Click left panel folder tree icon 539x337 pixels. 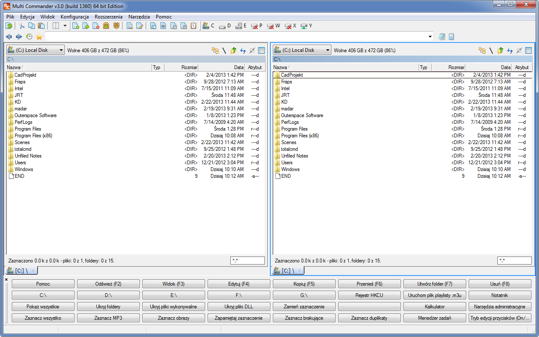point(215,51)
